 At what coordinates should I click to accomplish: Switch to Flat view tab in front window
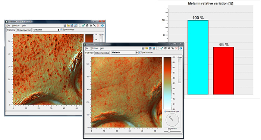coord(89,53)
